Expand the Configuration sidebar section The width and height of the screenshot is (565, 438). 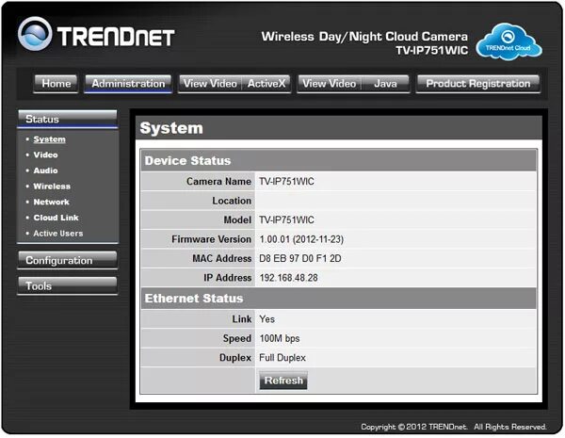point(68,260)
